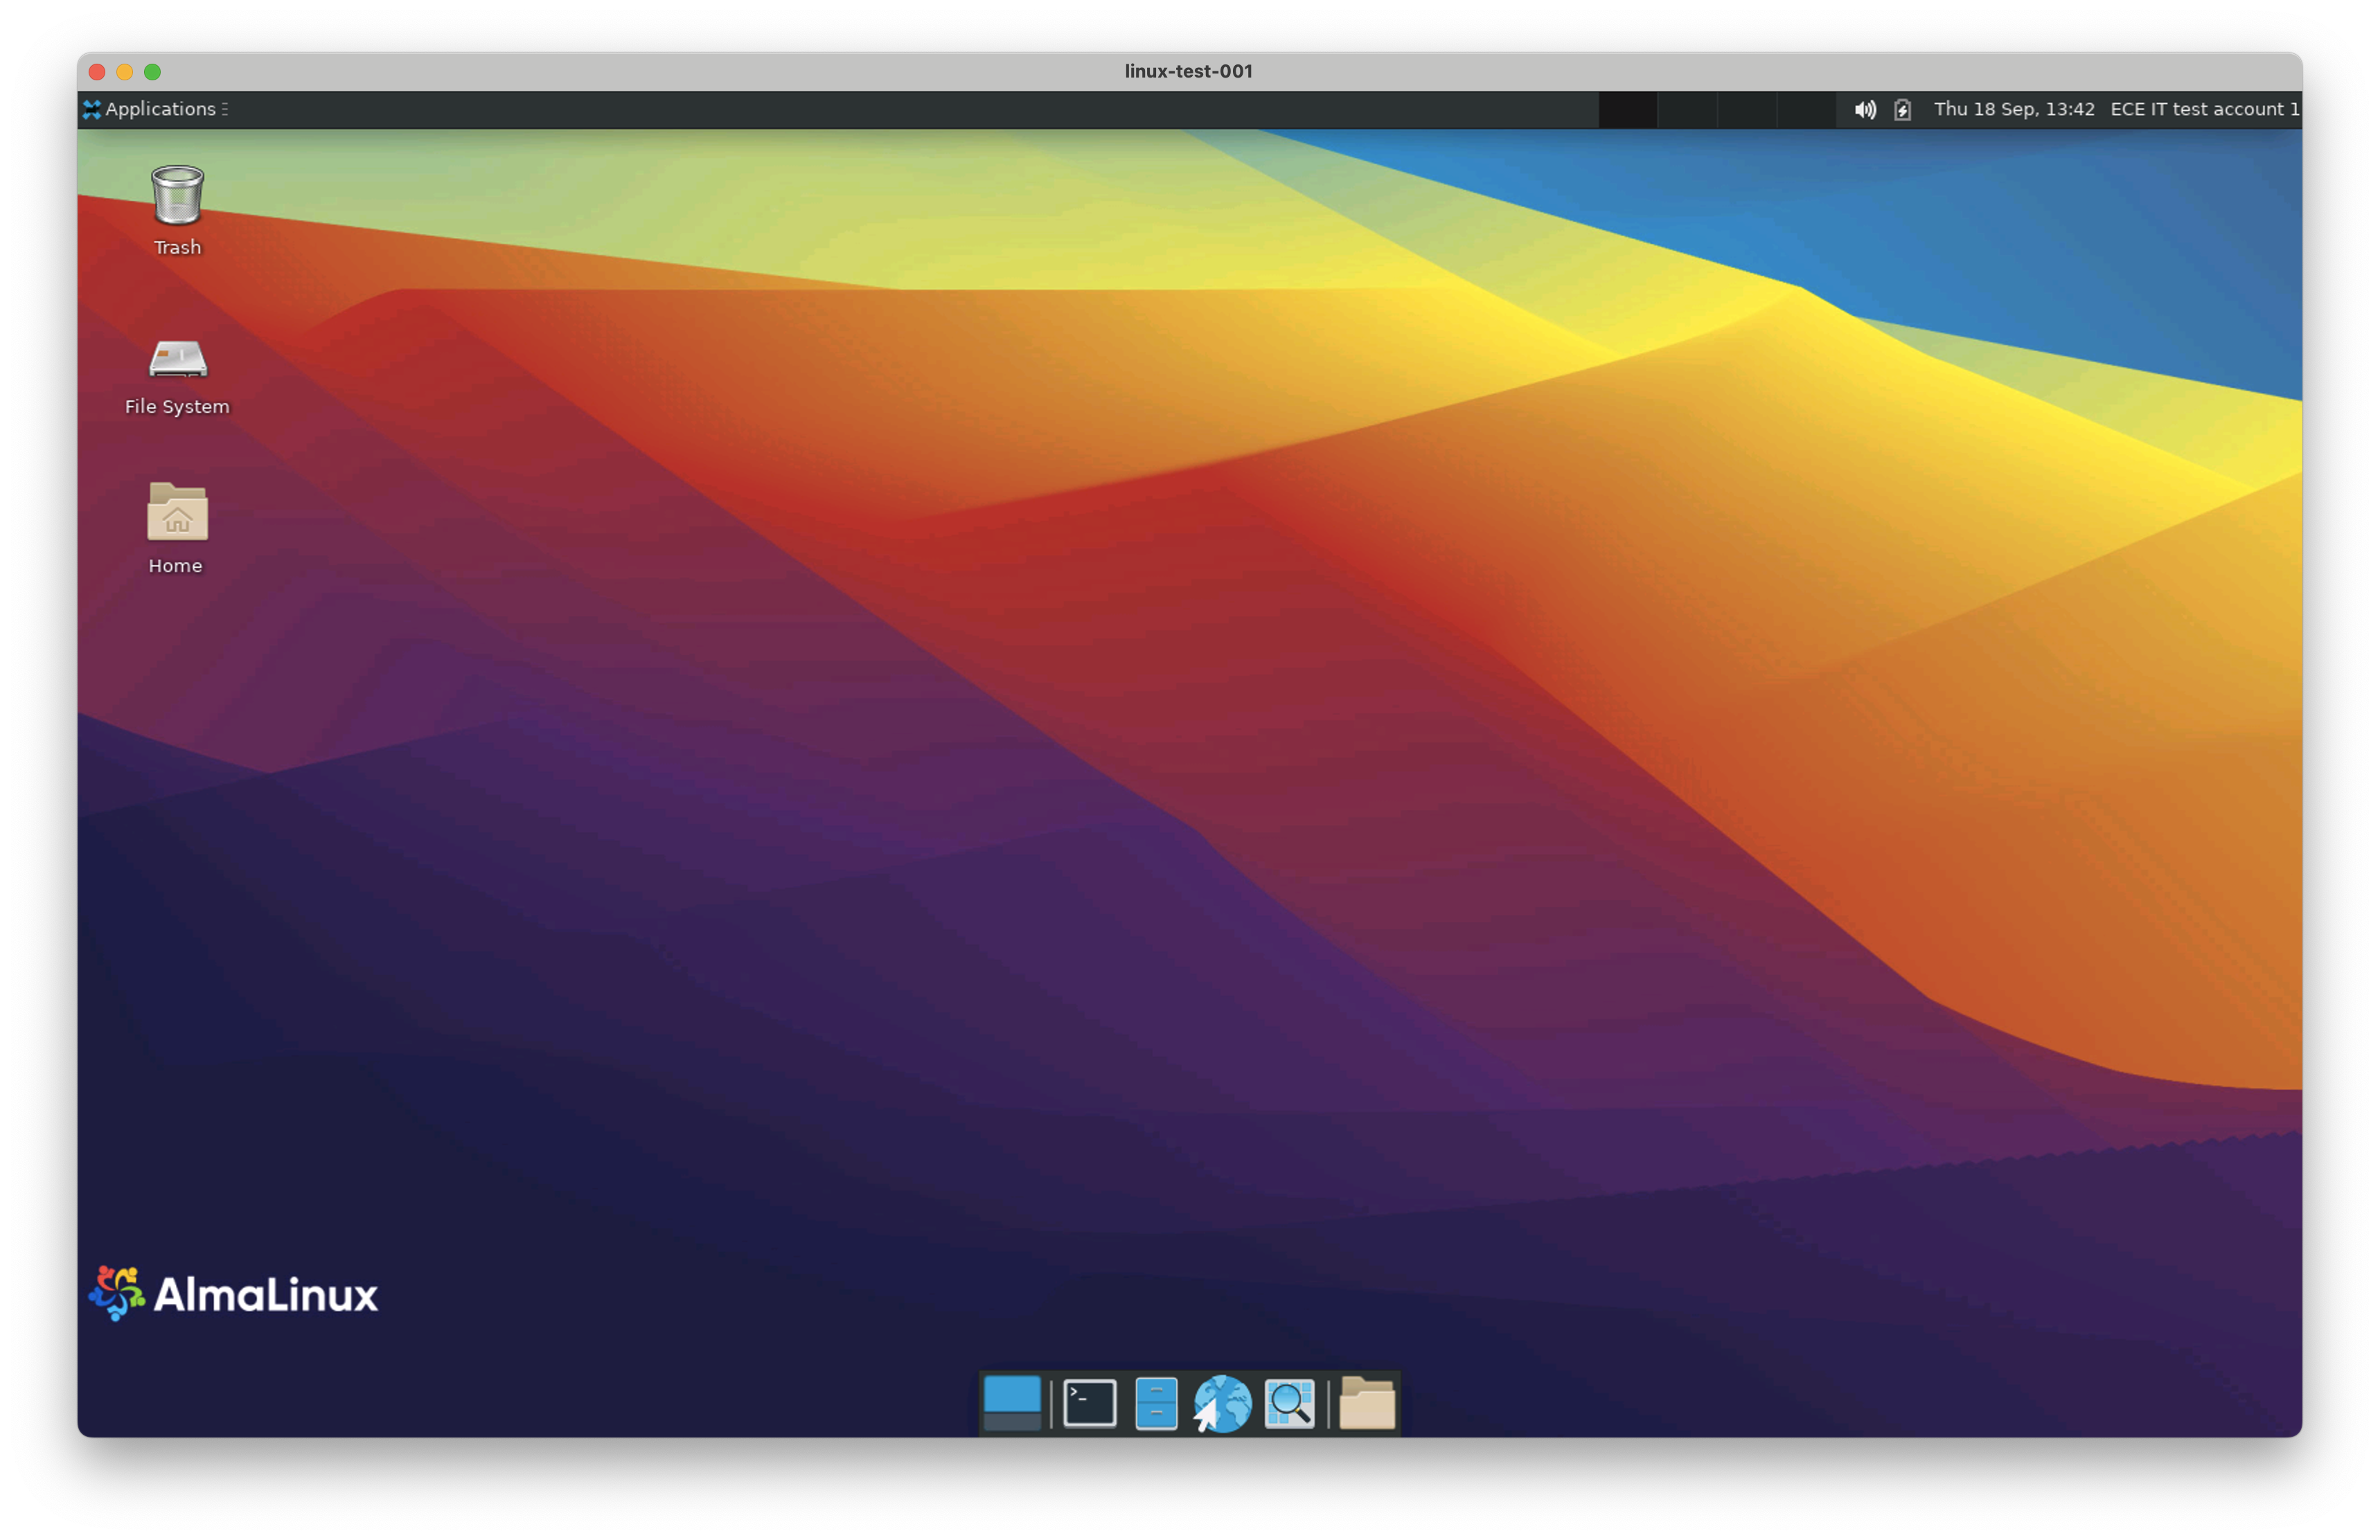The height and width of the screenshot is (1540, 2380).
Task: Open the battery power manager indicator
Action: (1902, 109)
